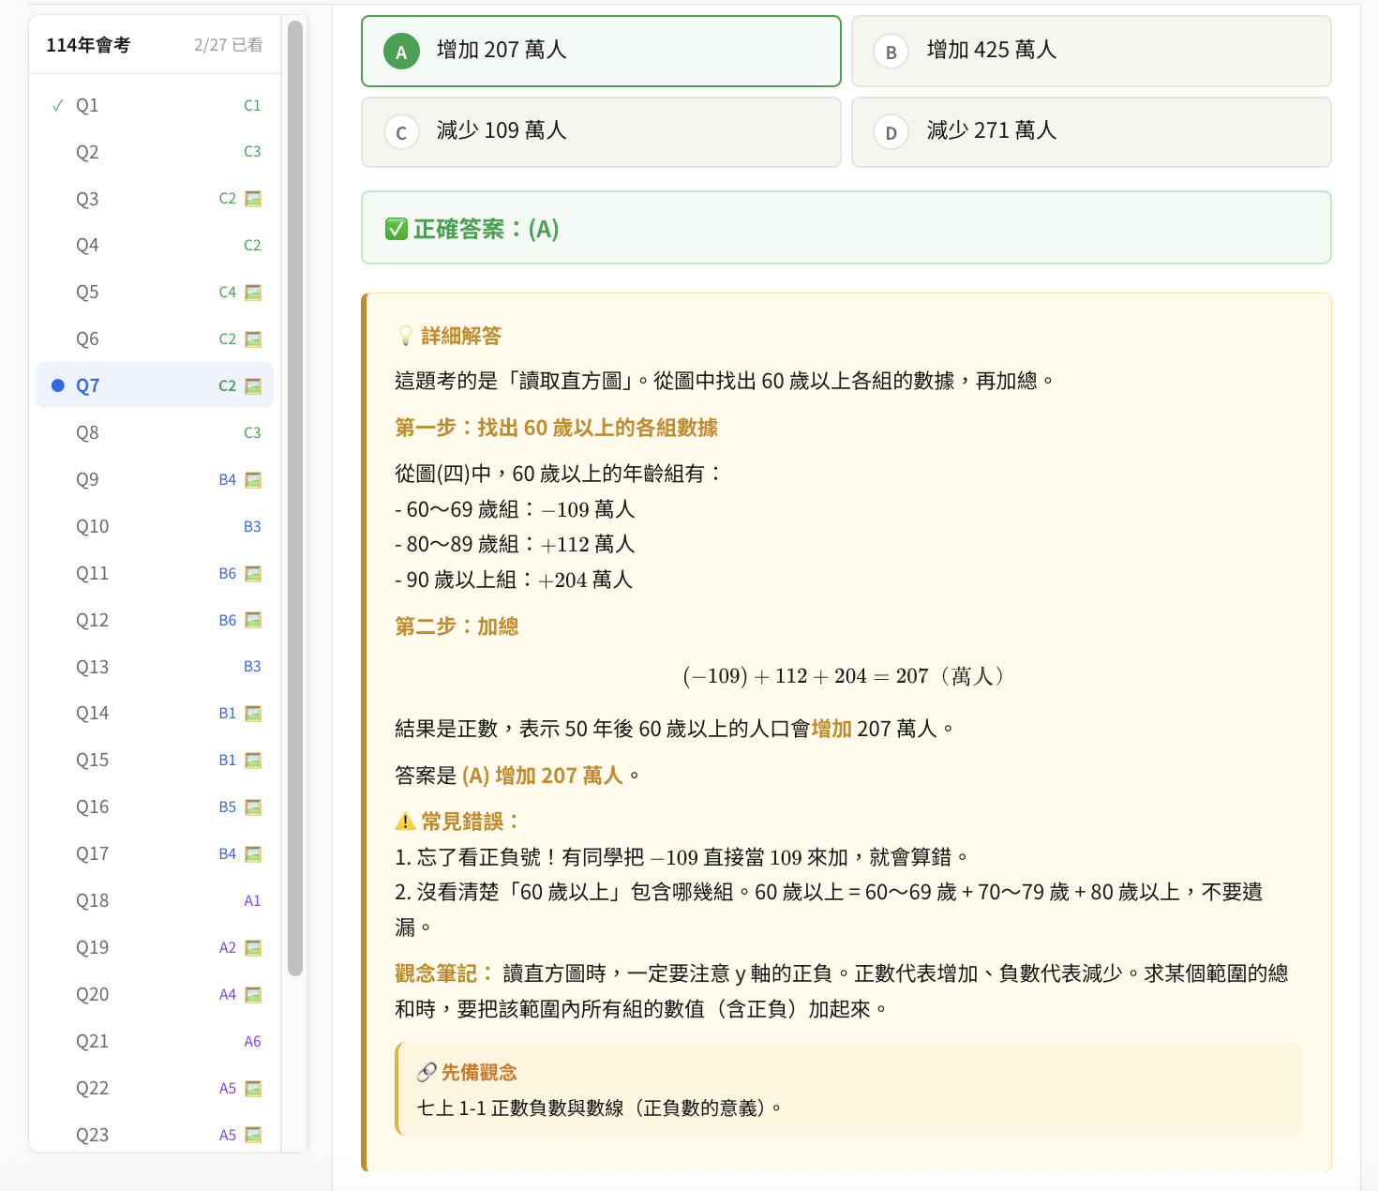The height and width of the screenshot is (1191, 1378).
Task: Click the question list vertical scrollbar
Action: coord(295,497)
